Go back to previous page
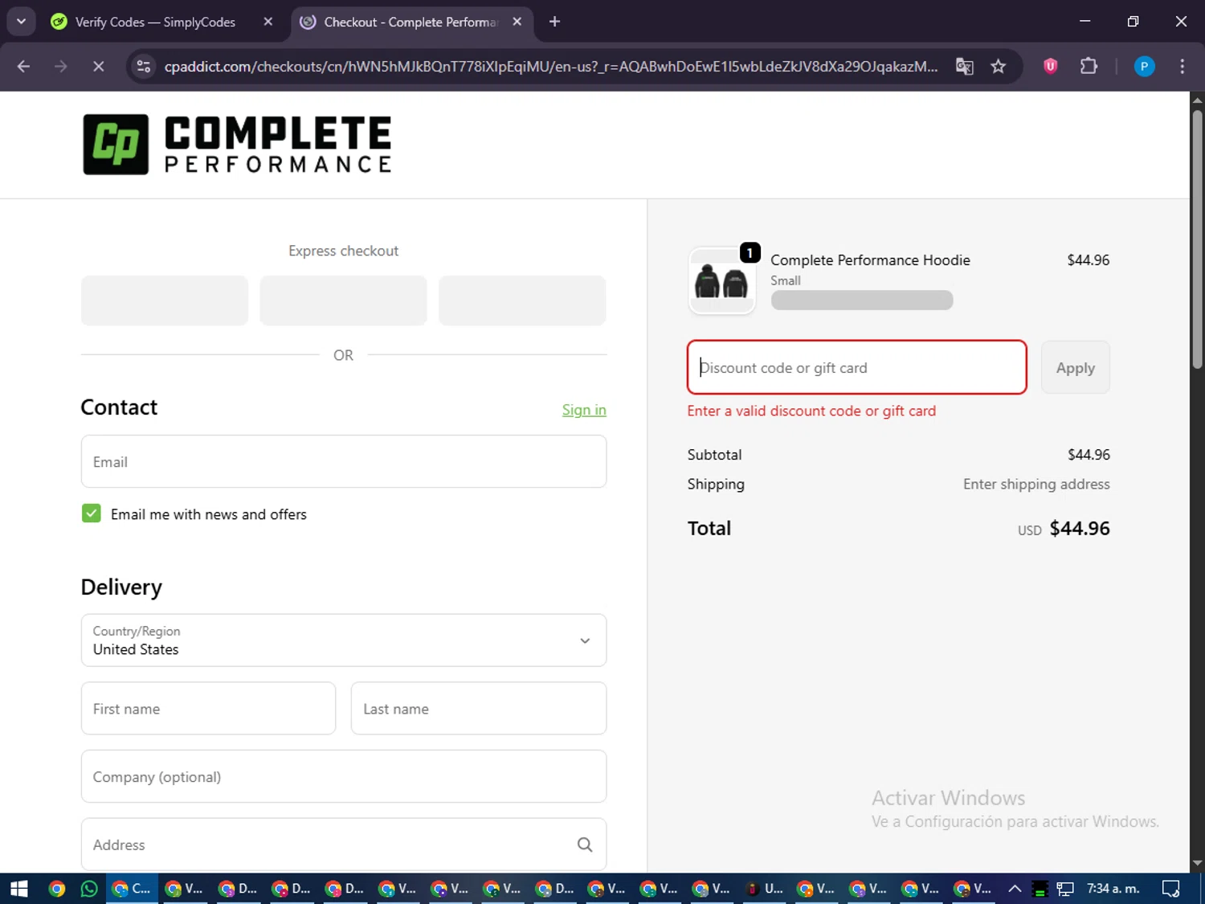This screenshot has height=904, width=1205. click(x=23, y=67)
